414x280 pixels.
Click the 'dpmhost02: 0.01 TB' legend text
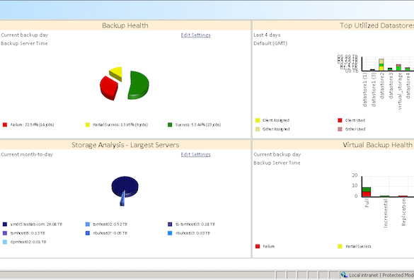tap(28, 242)
